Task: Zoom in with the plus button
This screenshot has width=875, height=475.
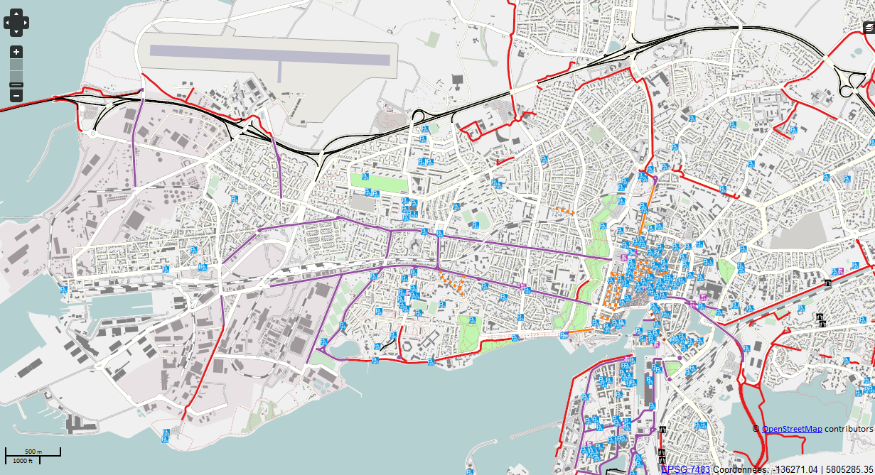Action: point(16,52)
